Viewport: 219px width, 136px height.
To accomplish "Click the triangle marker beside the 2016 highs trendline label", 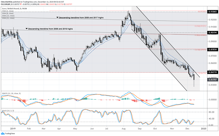I will (26, 29).
